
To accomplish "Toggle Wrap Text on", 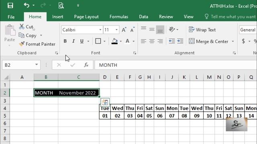I will pyautogui.click(x=202, y=30).
